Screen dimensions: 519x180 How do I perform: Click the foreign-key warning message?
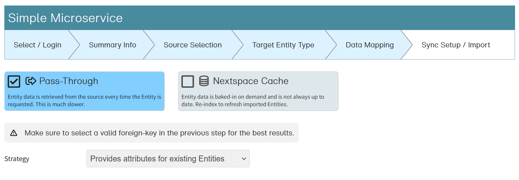tap(159, 133)
